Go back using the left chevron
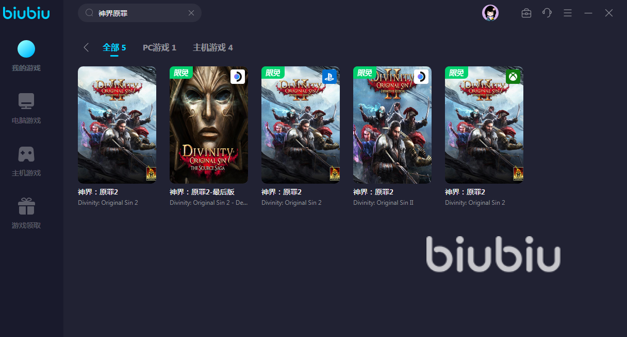627x337 pixels. pos(86,47)
